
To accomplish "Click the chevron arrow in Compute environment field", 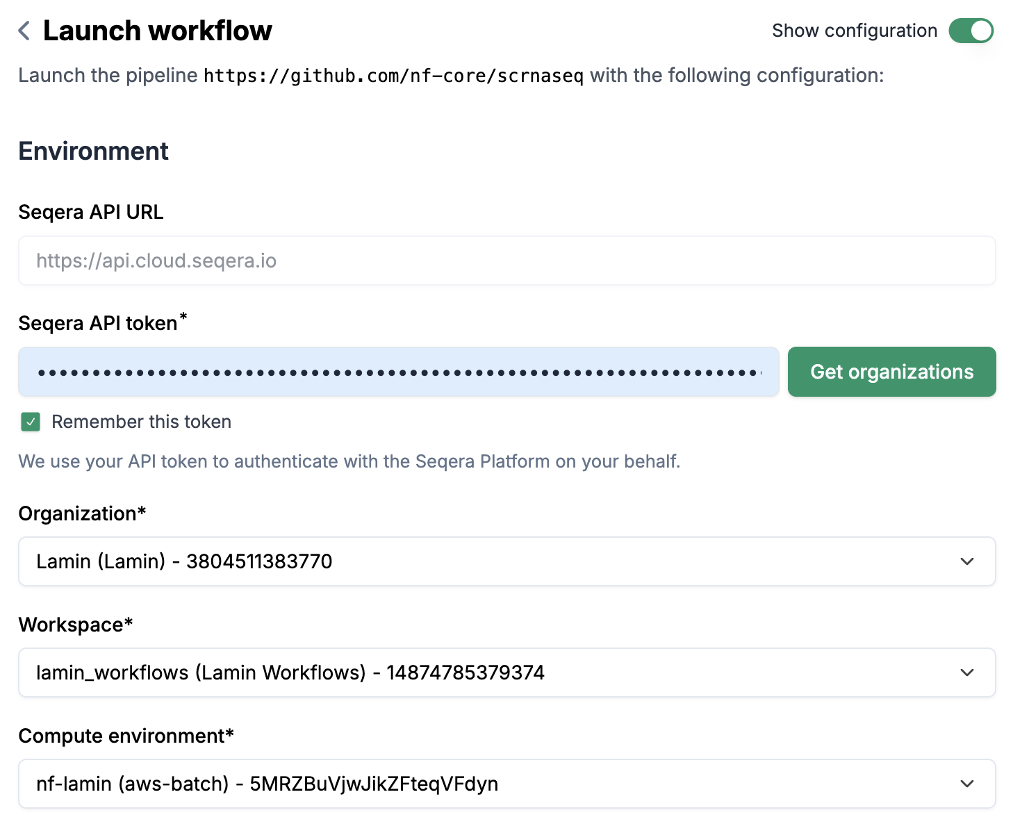I will coord(966,784).
